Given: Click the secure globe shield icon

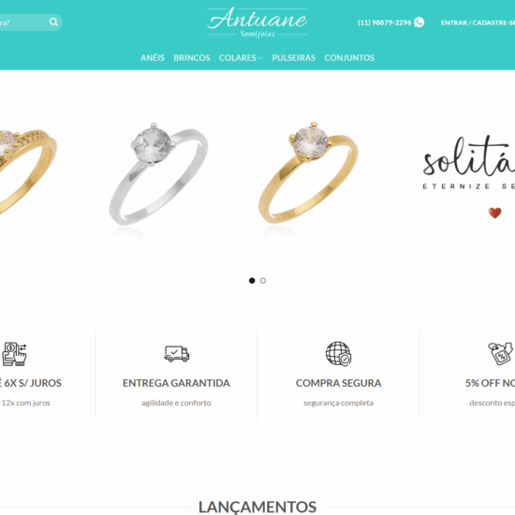Looking at the screenshot, I should [x=338, y=354].
